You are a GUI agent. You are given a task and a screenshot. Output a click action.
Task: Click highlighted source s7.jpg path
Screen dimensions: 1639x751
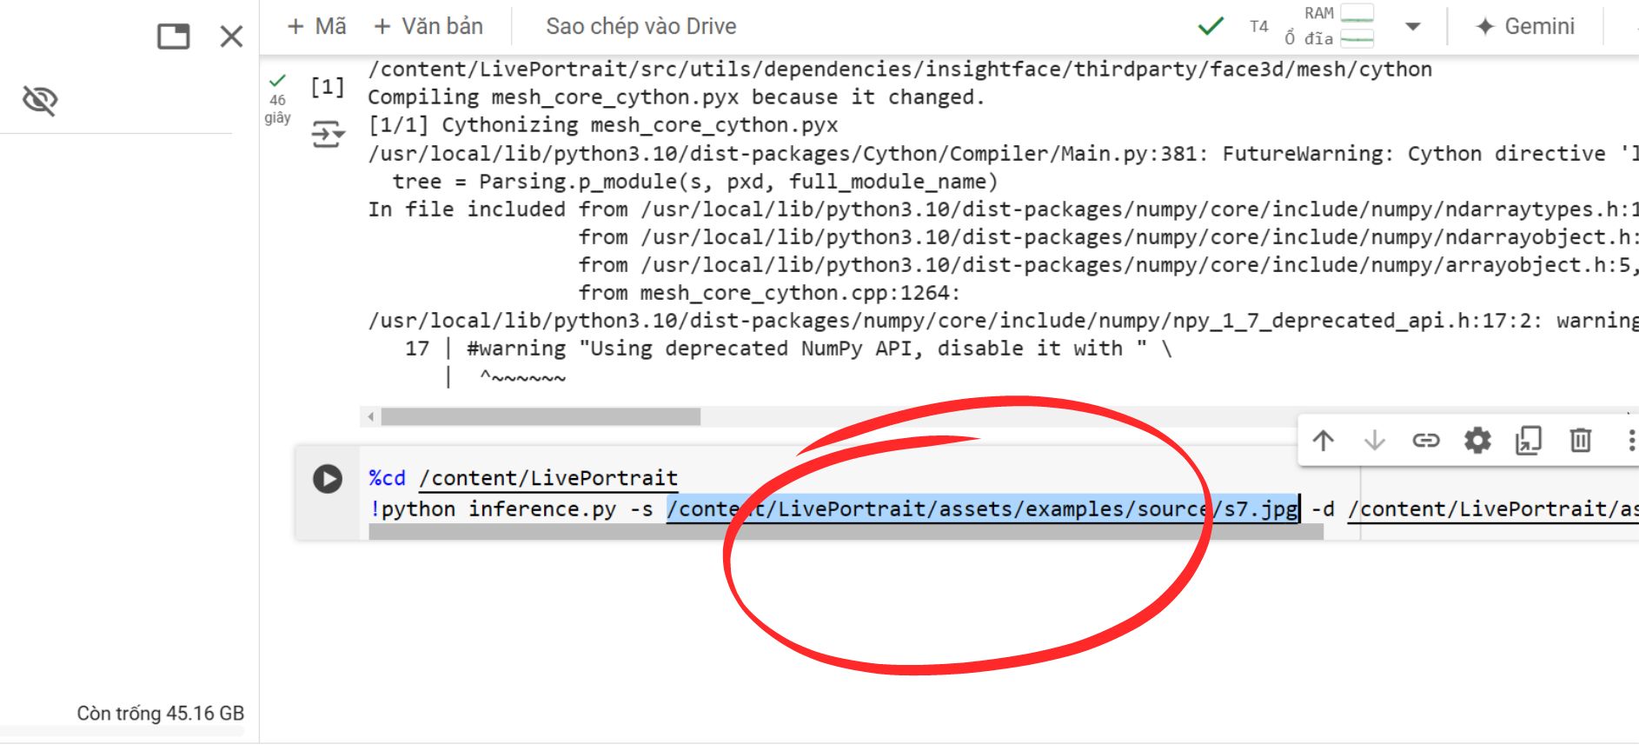(982, 508)
